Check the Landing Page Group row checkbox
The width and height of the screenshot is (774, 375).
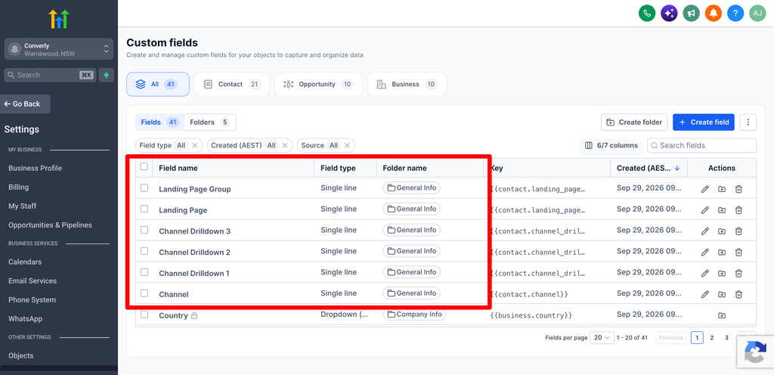[x=144, y=187]
